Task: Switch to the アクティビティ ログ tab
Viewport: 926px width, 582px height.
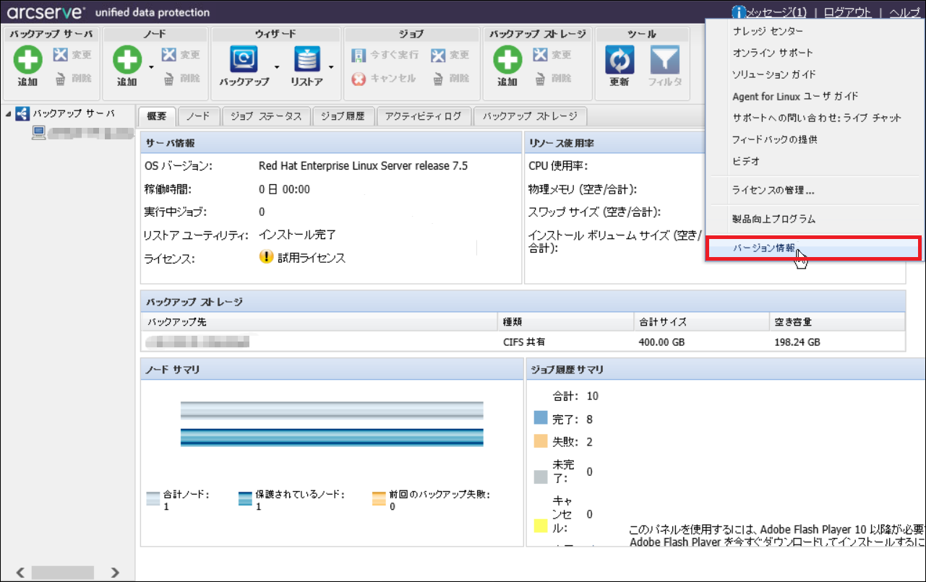Action: 423,116
